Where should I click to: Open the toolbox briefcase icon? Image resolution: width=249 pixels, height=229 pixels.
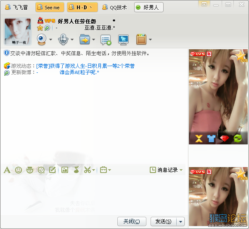click(x=103, y=170)
